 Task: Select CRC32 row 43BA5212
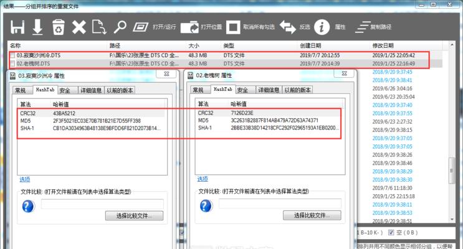point(92,113)
